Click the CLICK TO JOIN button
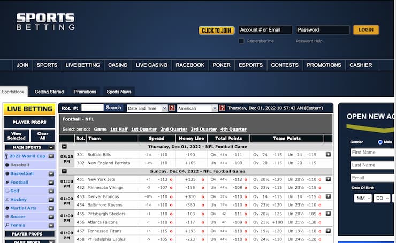396x243 pixels. point(216,31)
